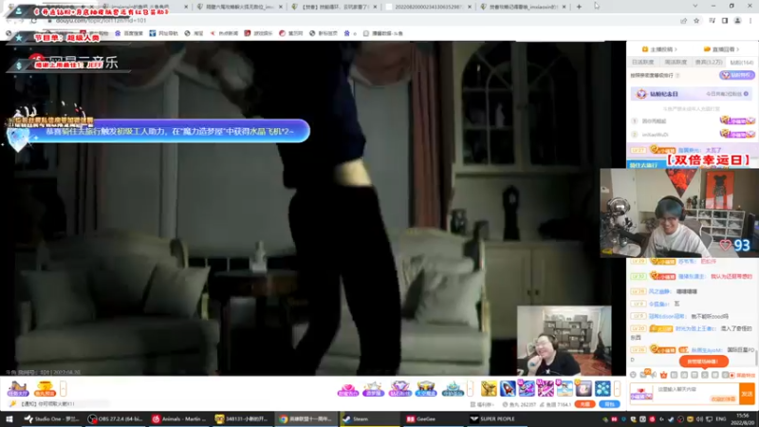759x427 pixels.
Task: Open the 主播投稿 link
Action: coord(658,49)
